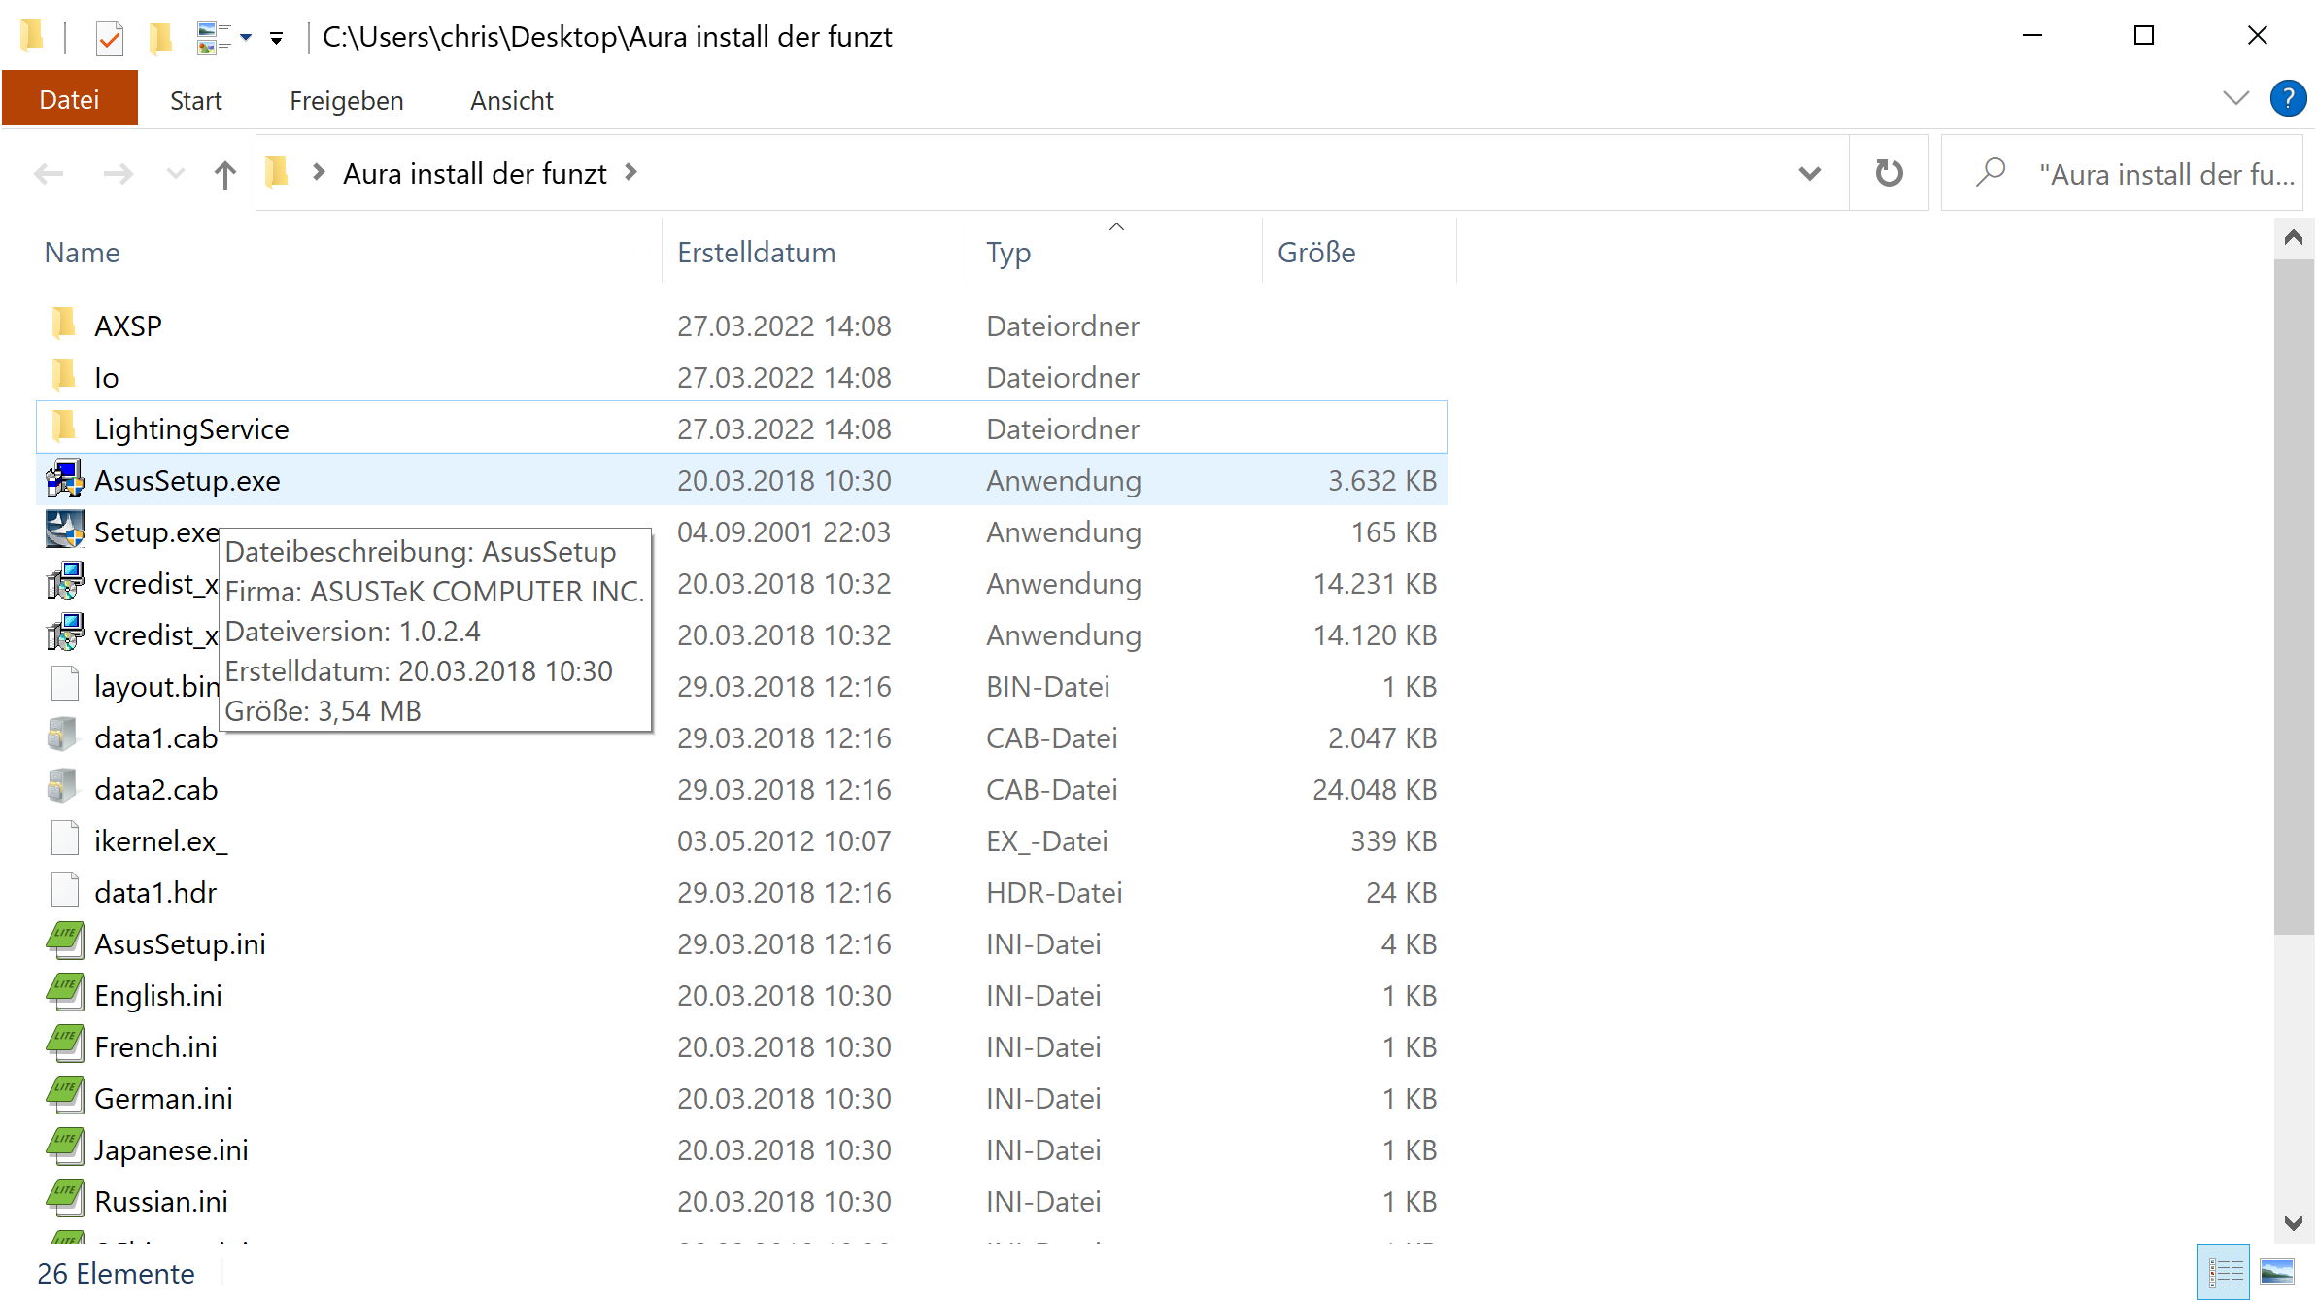
Task: Expand the address bar history dropdown
Action: click(1809, 173)
